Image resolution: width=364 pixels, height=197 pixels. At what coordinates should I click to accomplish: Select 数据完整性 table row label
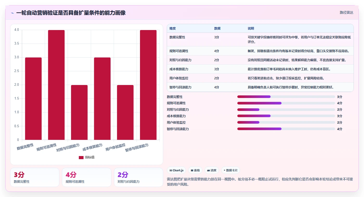177,37
